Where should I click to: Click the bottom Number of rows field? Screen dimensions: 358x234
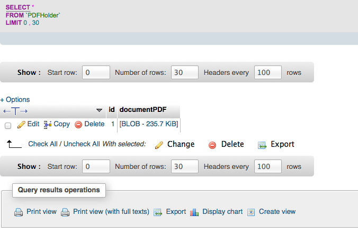point(185,166)
